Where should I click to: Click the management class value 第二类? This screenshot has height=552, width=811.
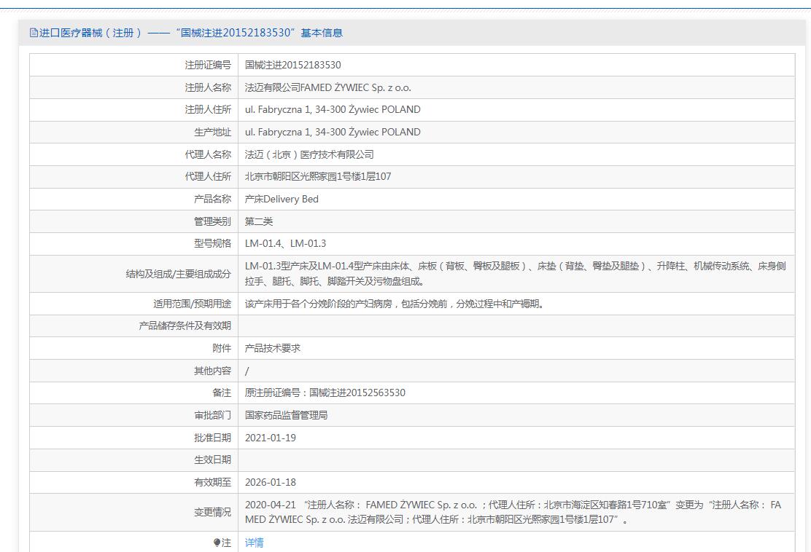coord(259,221)
